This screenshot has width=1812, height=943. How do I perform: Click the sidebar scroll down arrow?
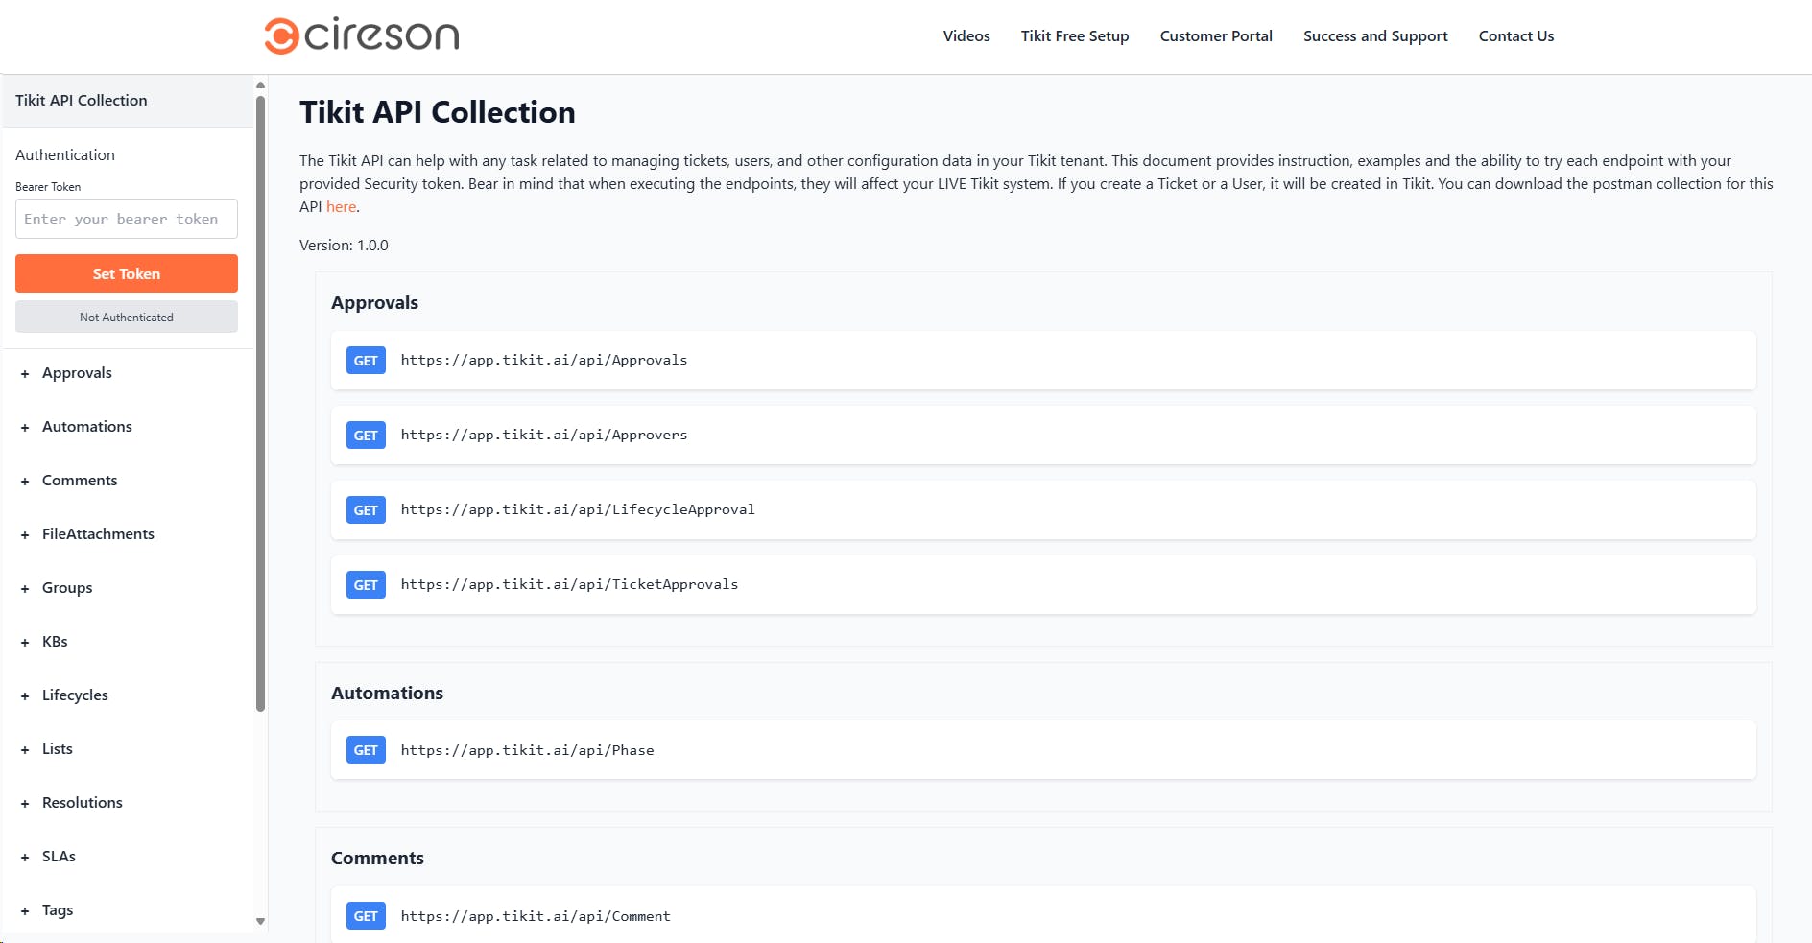(260, 921)
